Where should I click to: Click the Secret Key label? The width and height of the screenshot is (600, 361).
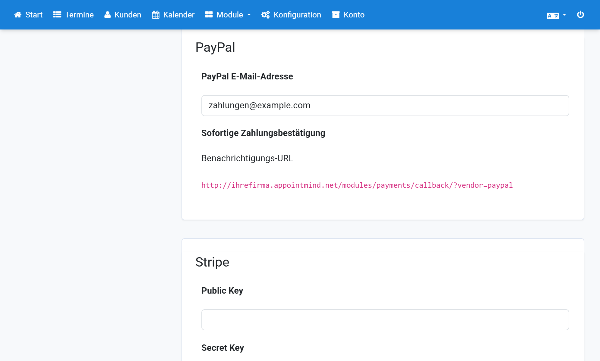pyautogui.click(x=223, y=348)
